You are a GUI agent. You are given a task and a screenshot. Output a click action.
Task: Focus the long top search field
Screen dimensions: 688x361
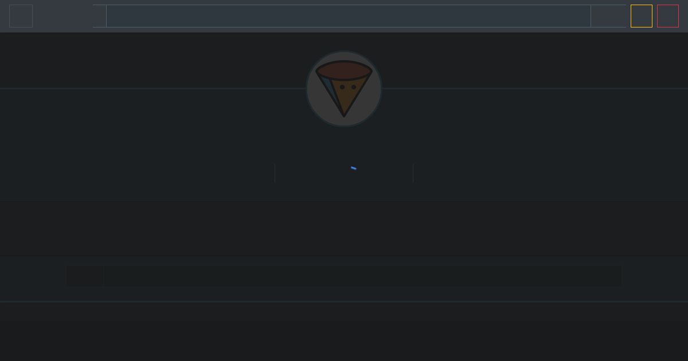point(349,16)
